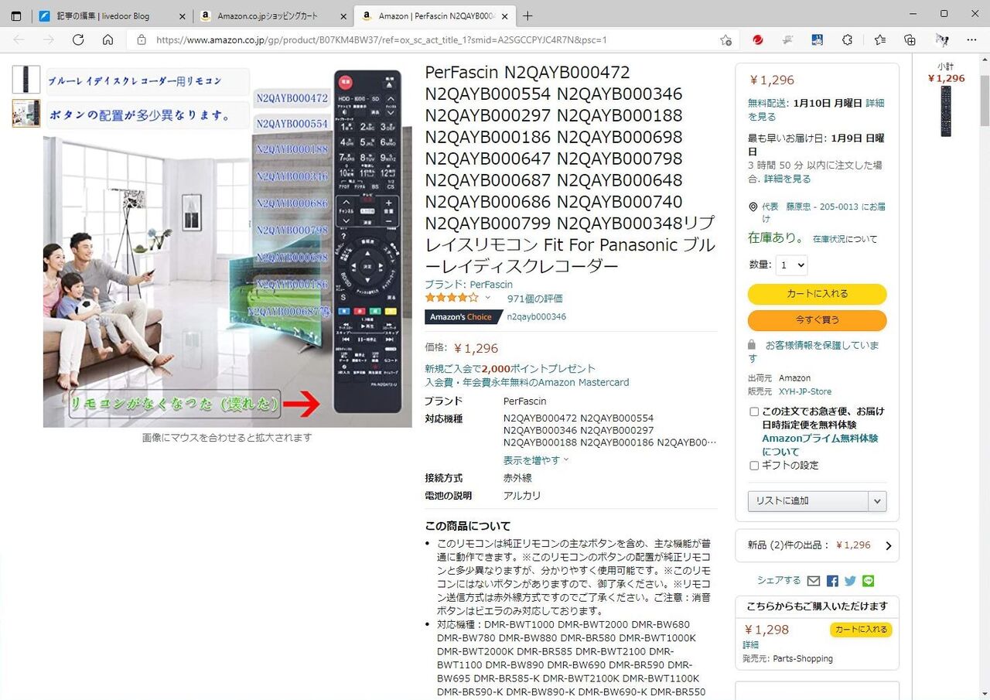Switch to the Amazon.co.jp ショッピングカート tab
Screen dimensions: 990x700
tap(273, 16)
